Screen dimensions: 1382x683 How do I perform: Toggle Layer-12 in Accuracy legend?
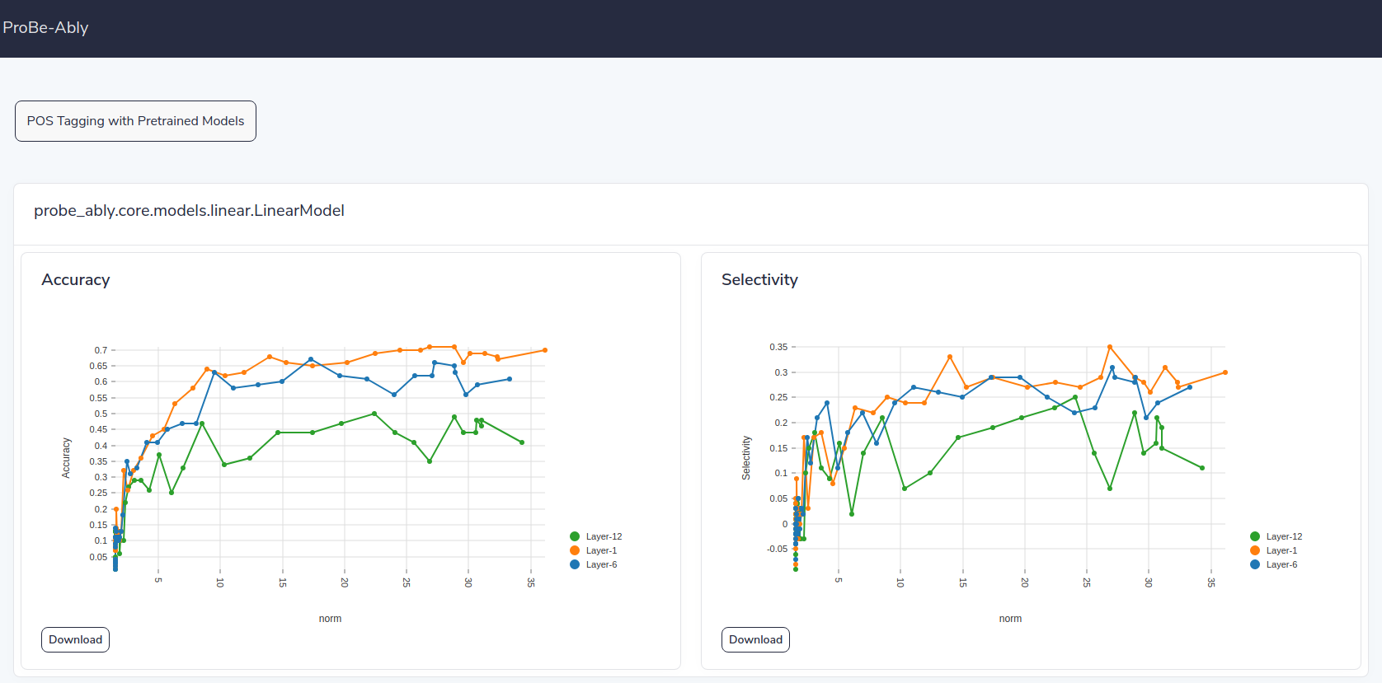(x=596, y=536)
